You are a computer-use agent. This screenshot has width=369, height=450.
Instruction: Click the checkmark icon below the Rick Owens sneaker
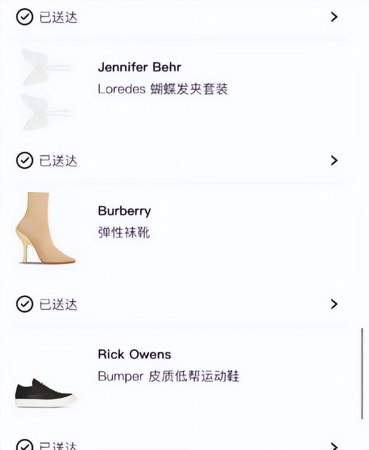tap(24, 445)
